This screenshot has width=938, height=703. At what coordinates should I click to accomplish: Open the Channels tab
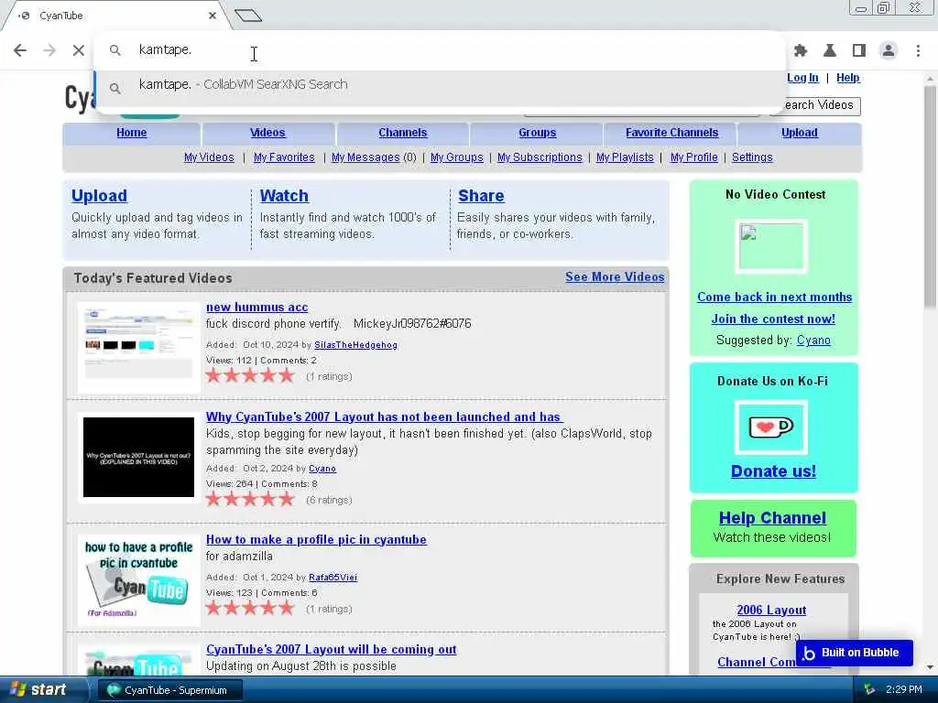coord(403,133)
